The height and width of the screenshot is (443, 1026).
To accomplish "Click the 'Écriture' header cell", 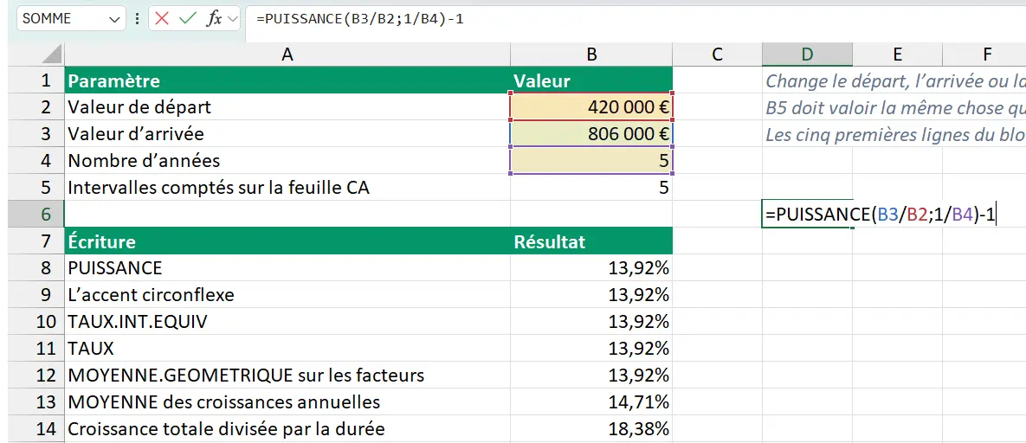I will pos(287,241).
